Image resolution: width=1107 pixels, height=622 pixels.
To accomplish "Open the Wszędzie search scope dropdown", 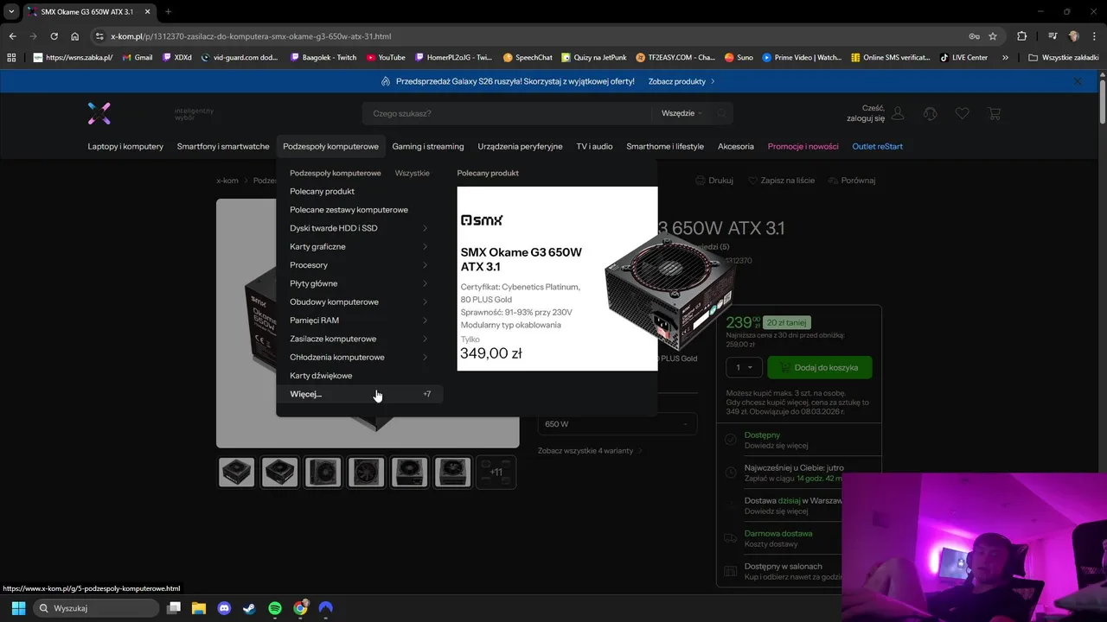I will tap(682, 113).
